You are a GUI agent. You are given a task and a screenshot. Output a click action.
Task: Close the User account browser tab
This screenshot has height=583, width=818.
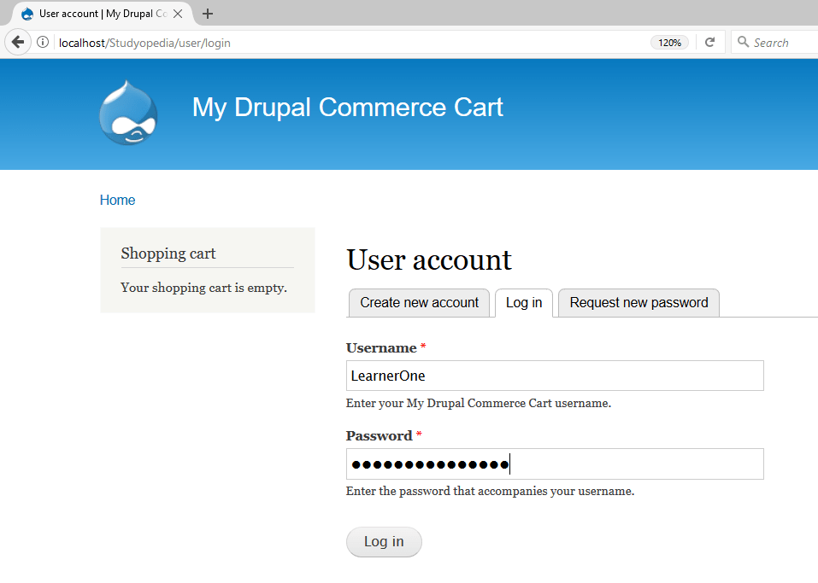point(178,14)
